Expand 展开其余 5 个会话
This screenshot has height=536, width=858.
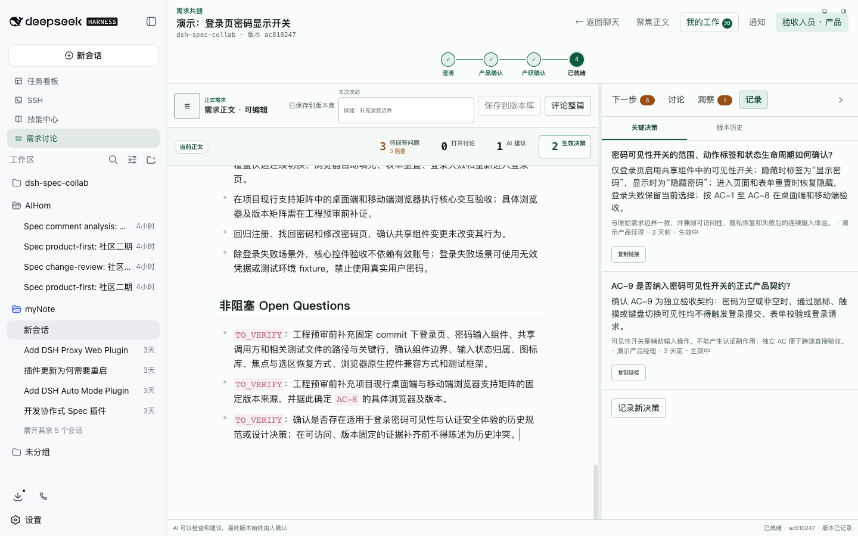(x=53, y=431)
